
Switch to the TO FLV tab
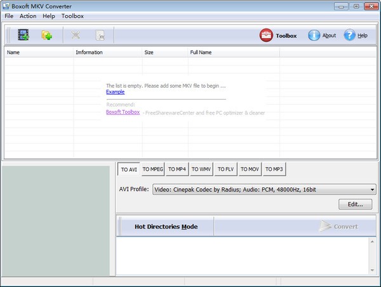click(x=225, y=169)
